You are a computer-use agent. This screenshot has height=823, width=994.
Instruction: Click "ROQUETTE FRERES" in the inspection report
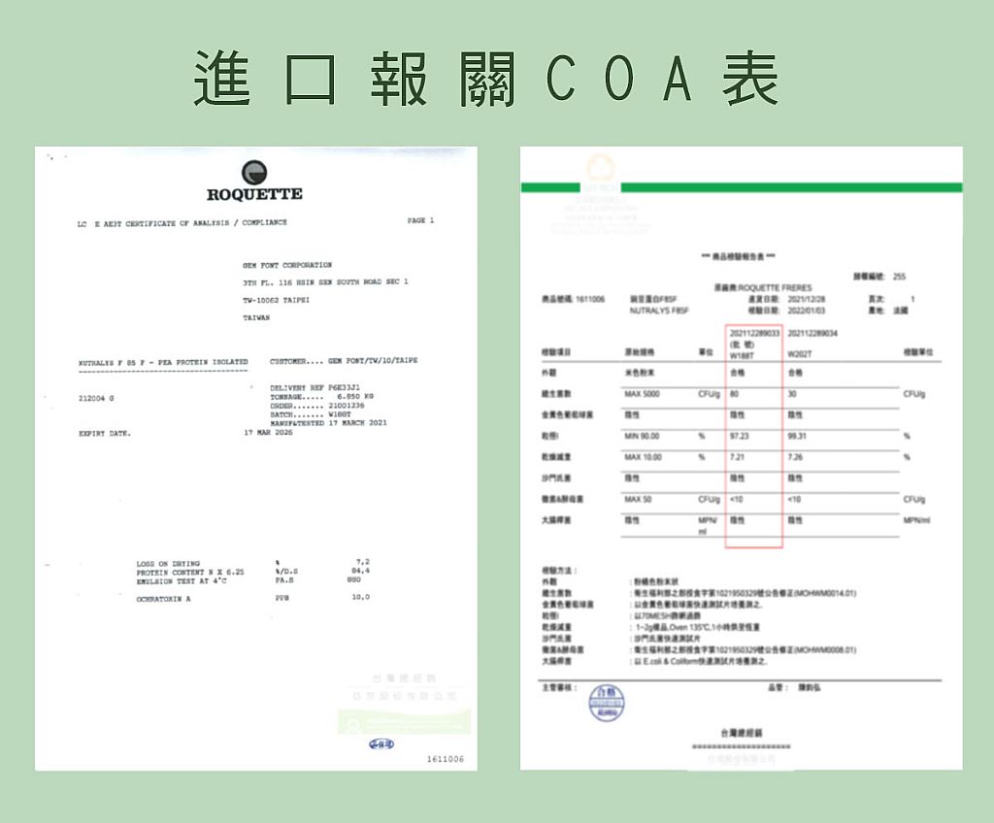775,288
